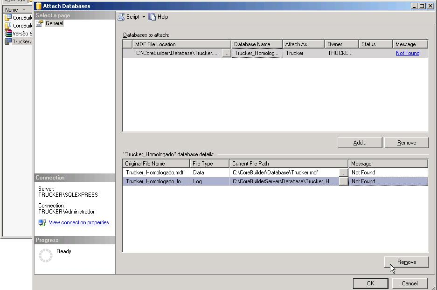Click the MDF path C:\CoreBuilder\Database\Trucker.... cell
The height and width of the screenshot is (290, 437).
[x=177, y=53]
